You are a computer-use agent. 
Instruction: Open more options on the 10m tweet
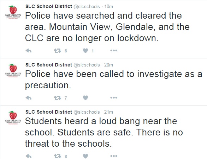[114, 51]
